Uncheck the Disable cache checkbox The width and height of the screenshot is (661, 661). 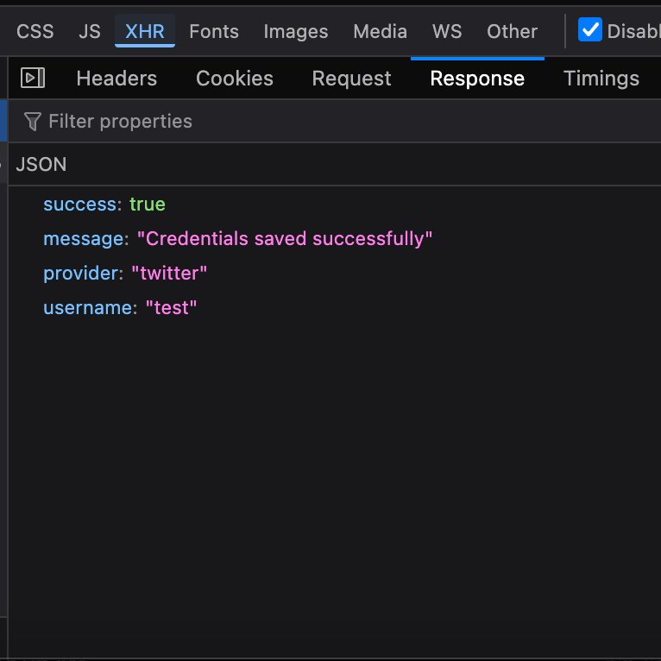(x=589, y=30)
